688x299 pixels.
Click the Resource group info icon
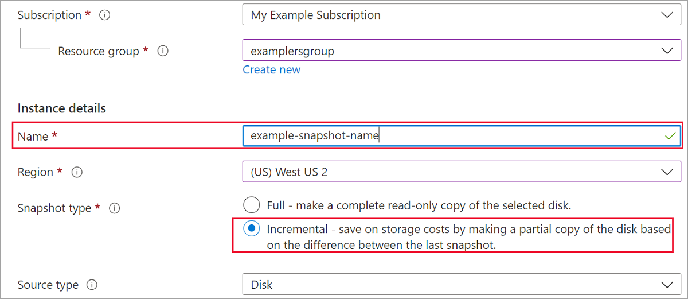click(163, 51)
